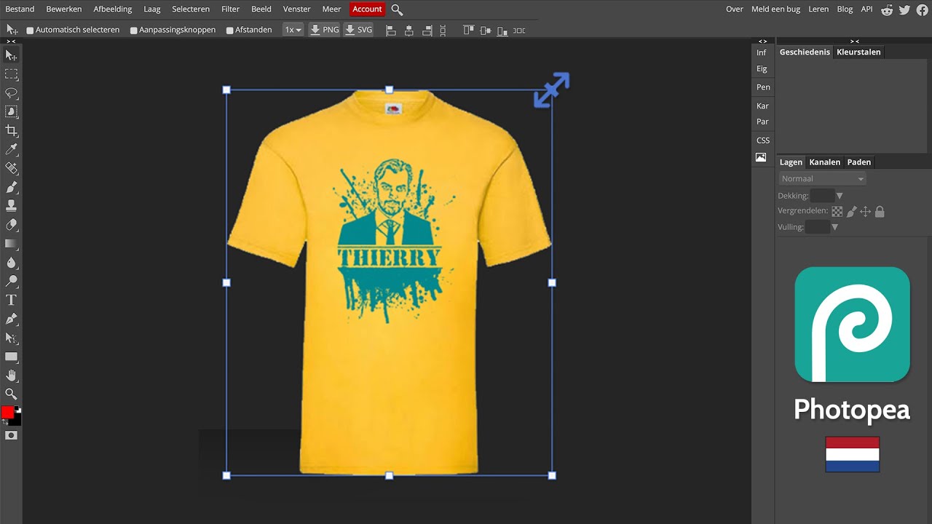Select the Object Selection tool

click(x=11, y=112)
